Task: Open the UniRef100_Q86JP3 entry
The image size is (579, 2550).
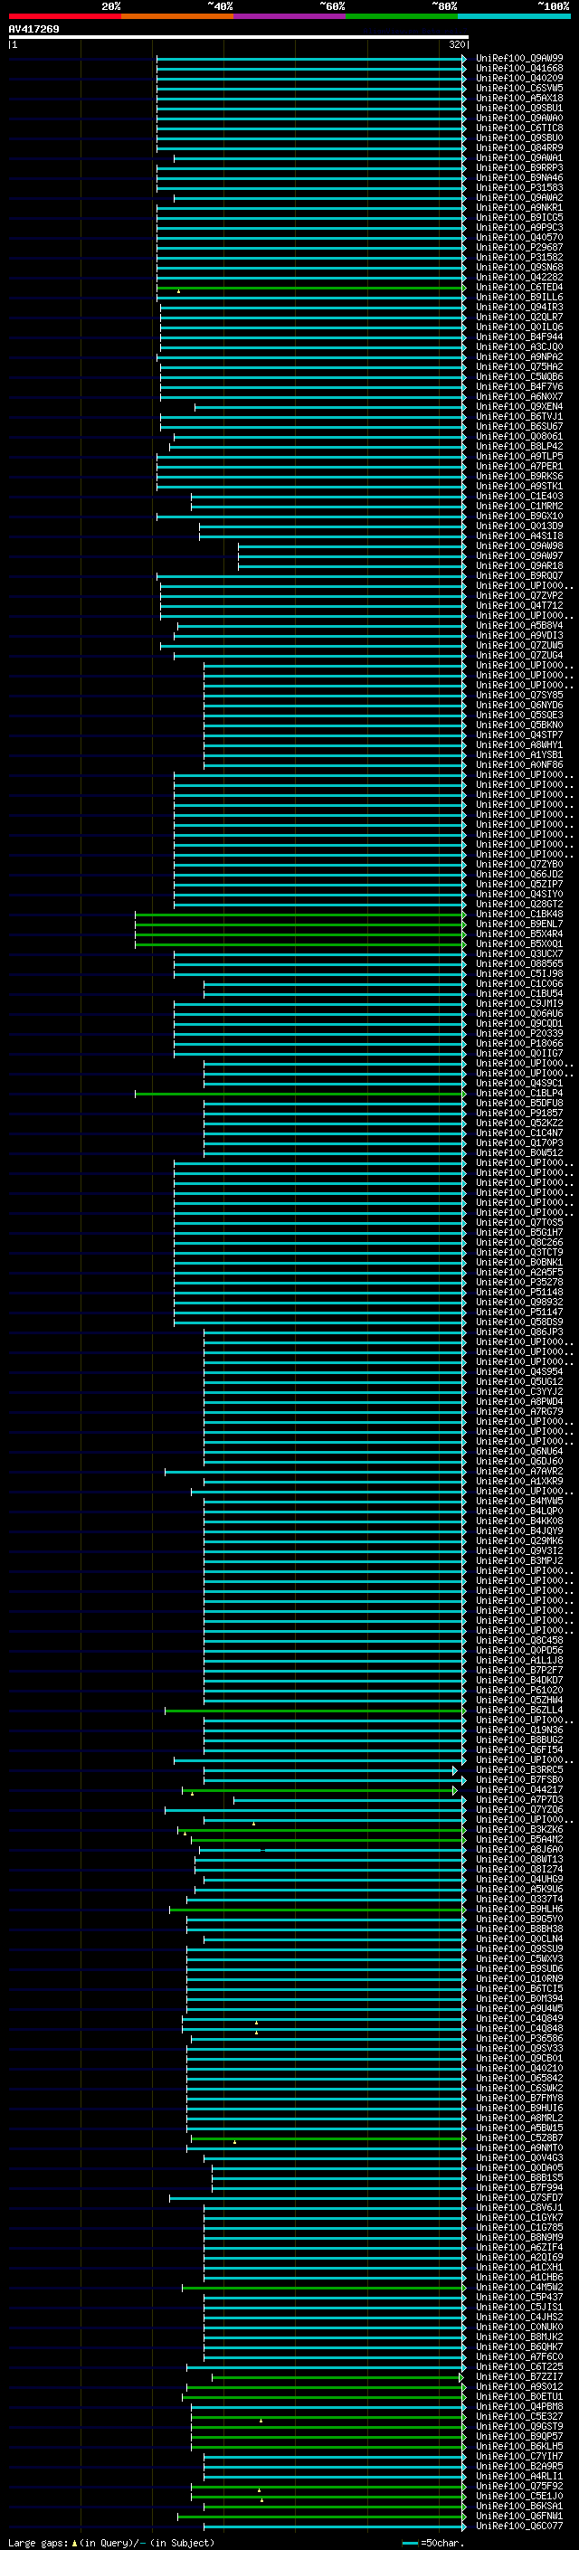Action: point(519,1332)
